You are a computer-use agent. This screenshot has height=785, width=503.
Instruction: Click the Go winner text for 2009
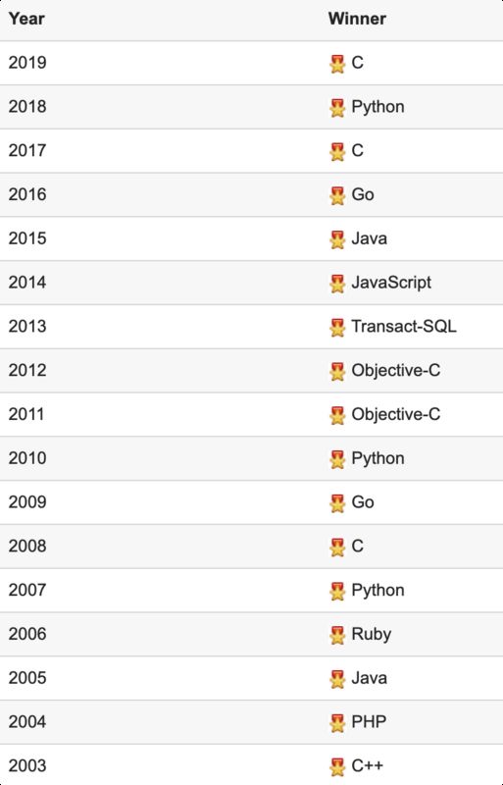[x=363, y=501]
